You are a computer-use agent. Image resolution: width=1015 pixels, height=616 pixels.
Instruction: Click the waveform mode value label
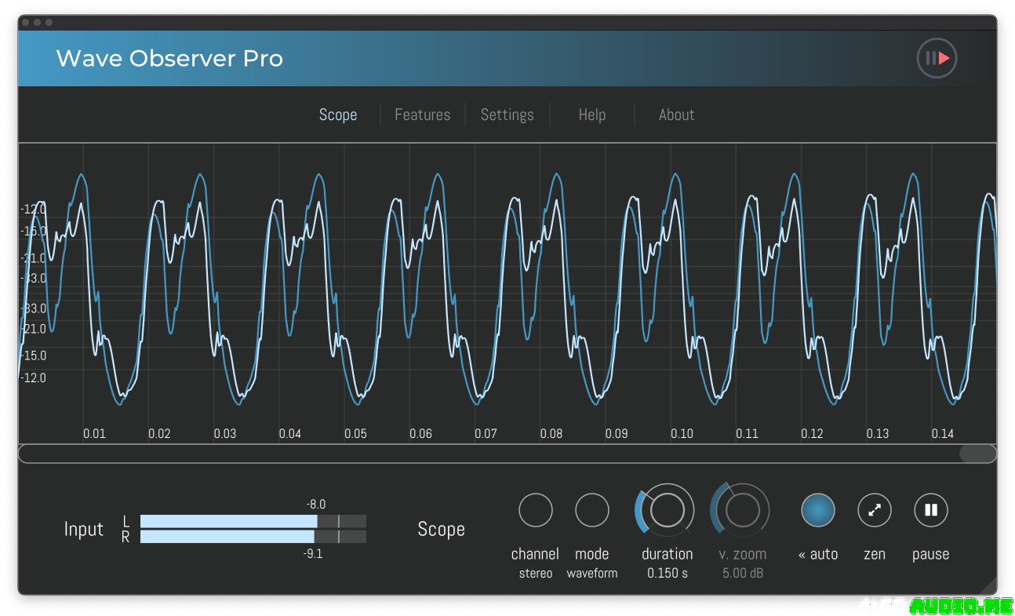point(592,574)
